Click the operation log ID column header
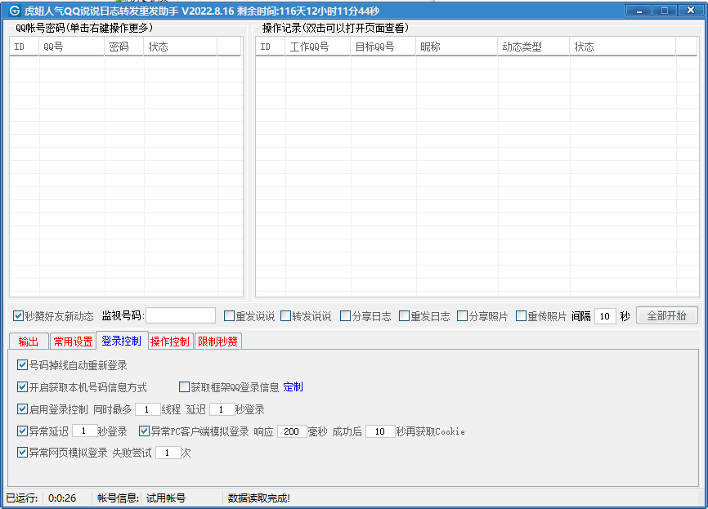 270,47
